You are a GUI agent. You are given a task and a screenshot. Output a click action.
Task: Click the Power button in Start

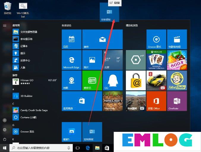point(5,139)
